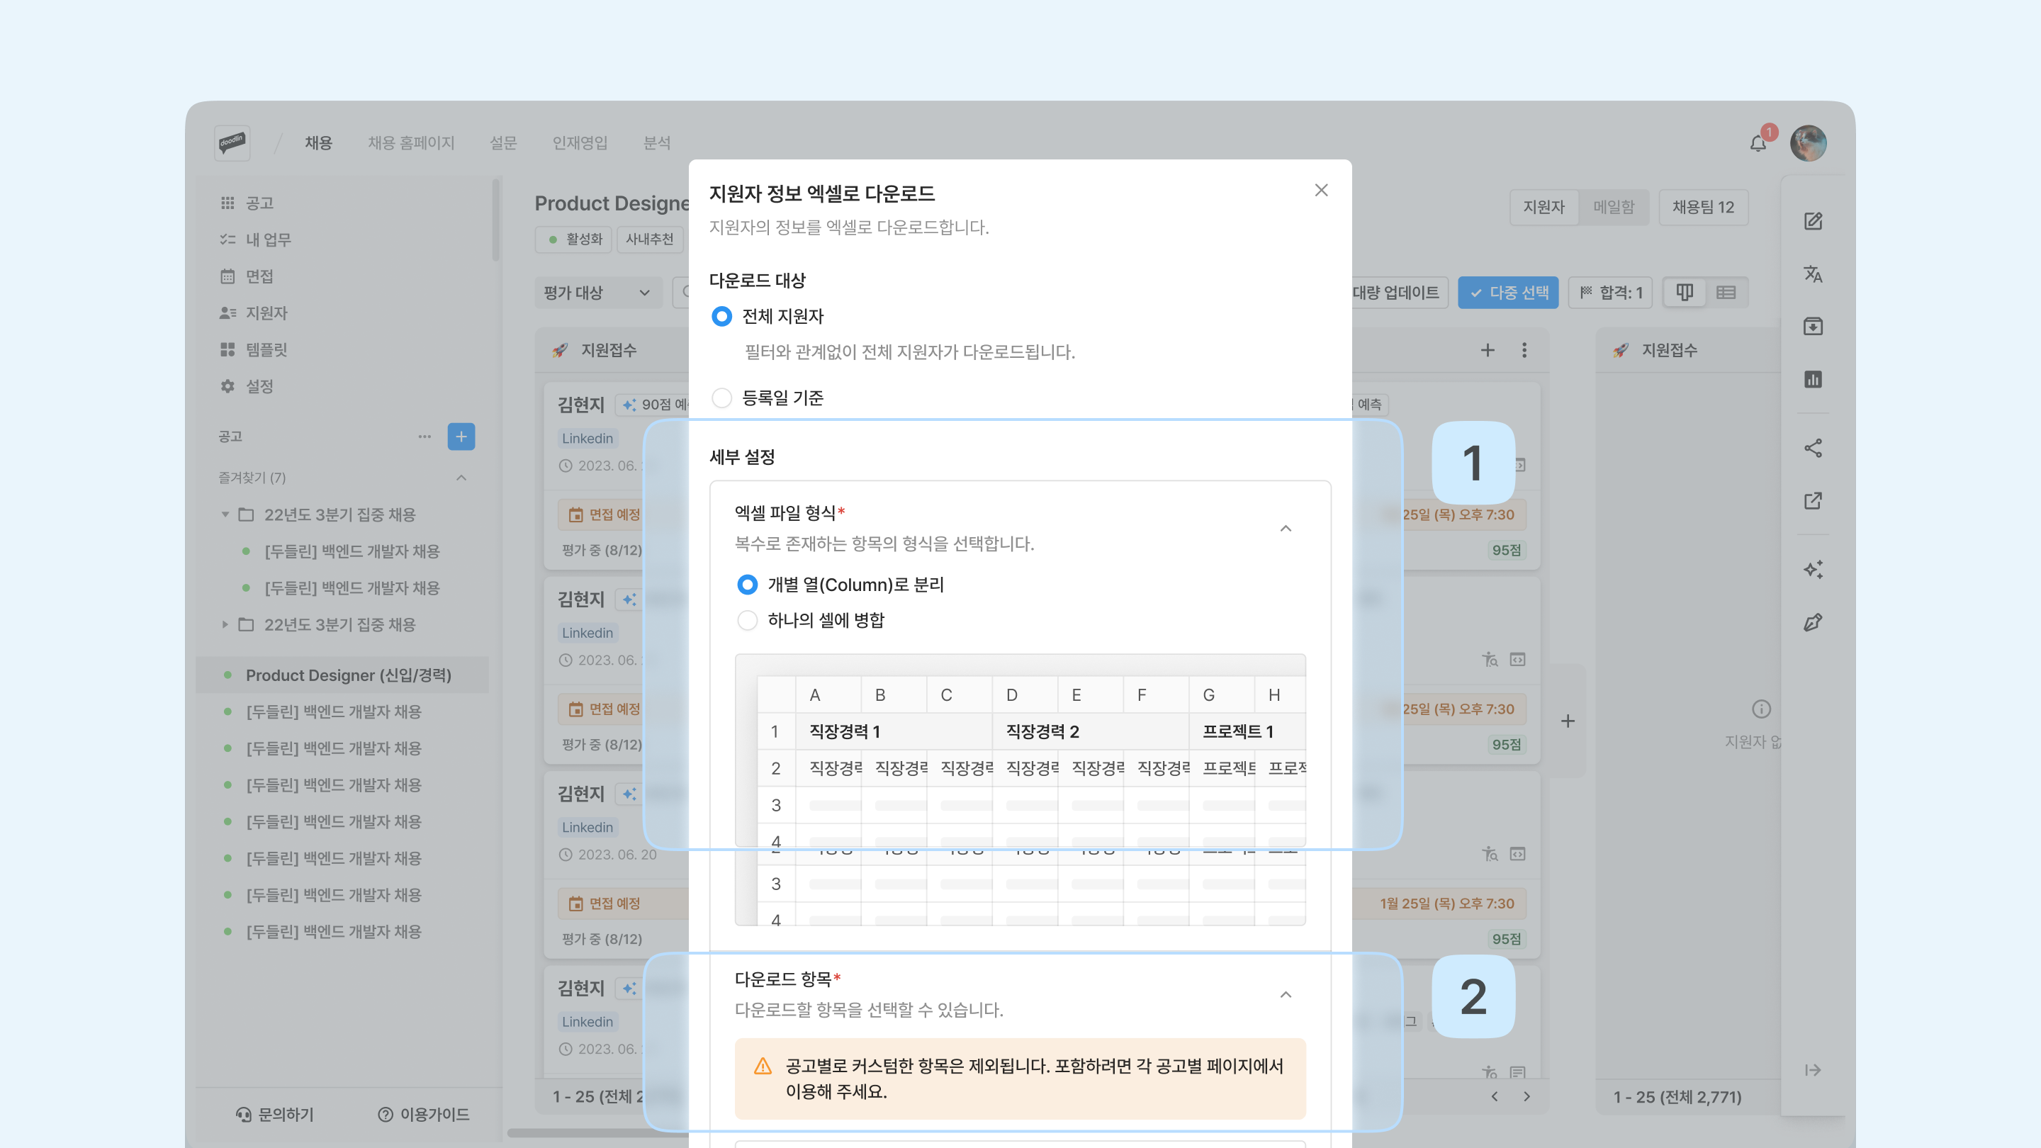
Task: Click the left sidebar vertical scrollbar
Action: (496, 220)
